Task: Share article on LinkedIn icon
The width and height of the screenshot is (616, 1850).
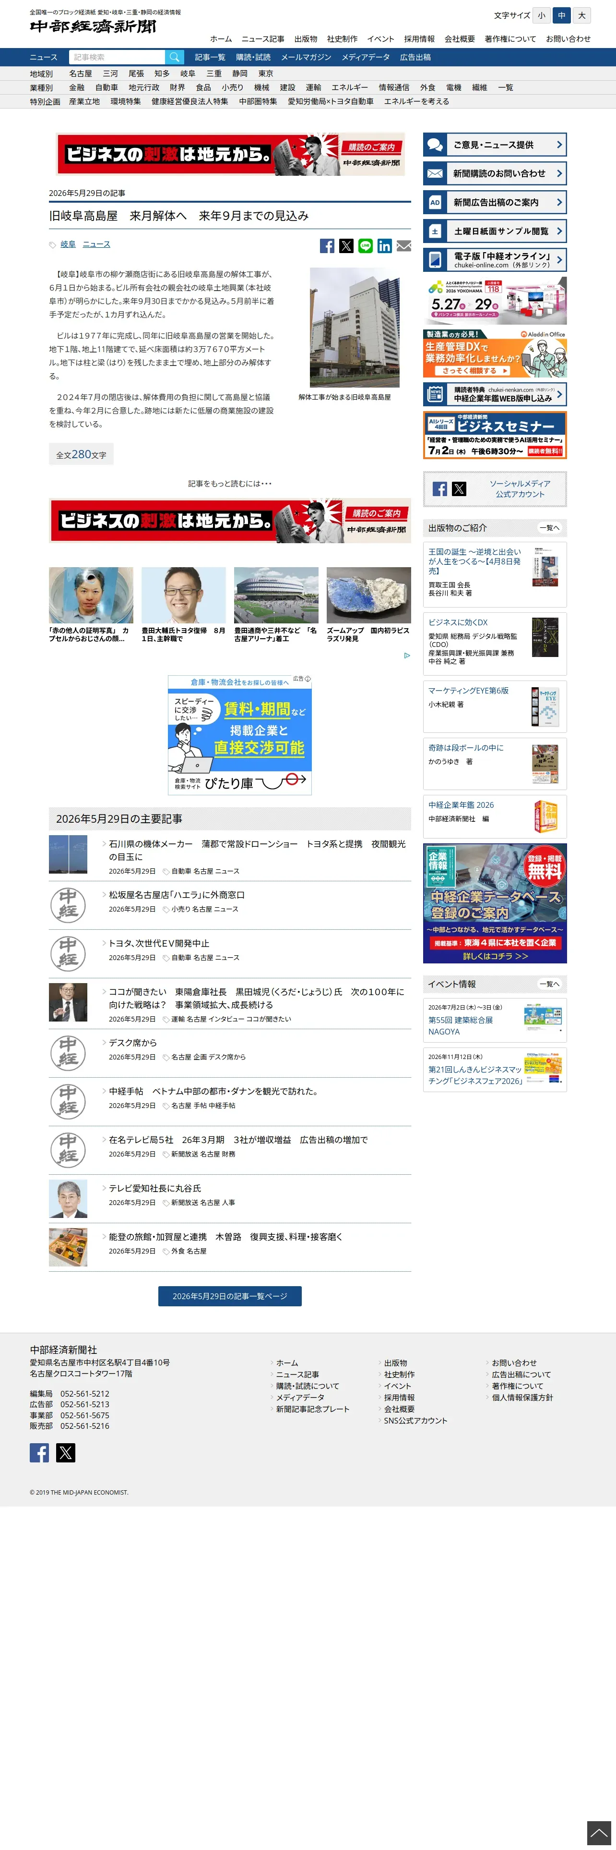Action: [x=385, y=245]
